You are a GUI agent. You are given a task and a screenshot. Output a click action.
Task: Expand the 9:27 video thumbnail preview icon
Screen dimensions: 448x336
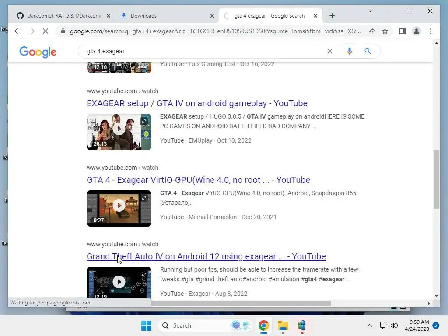tap(144, 198)
